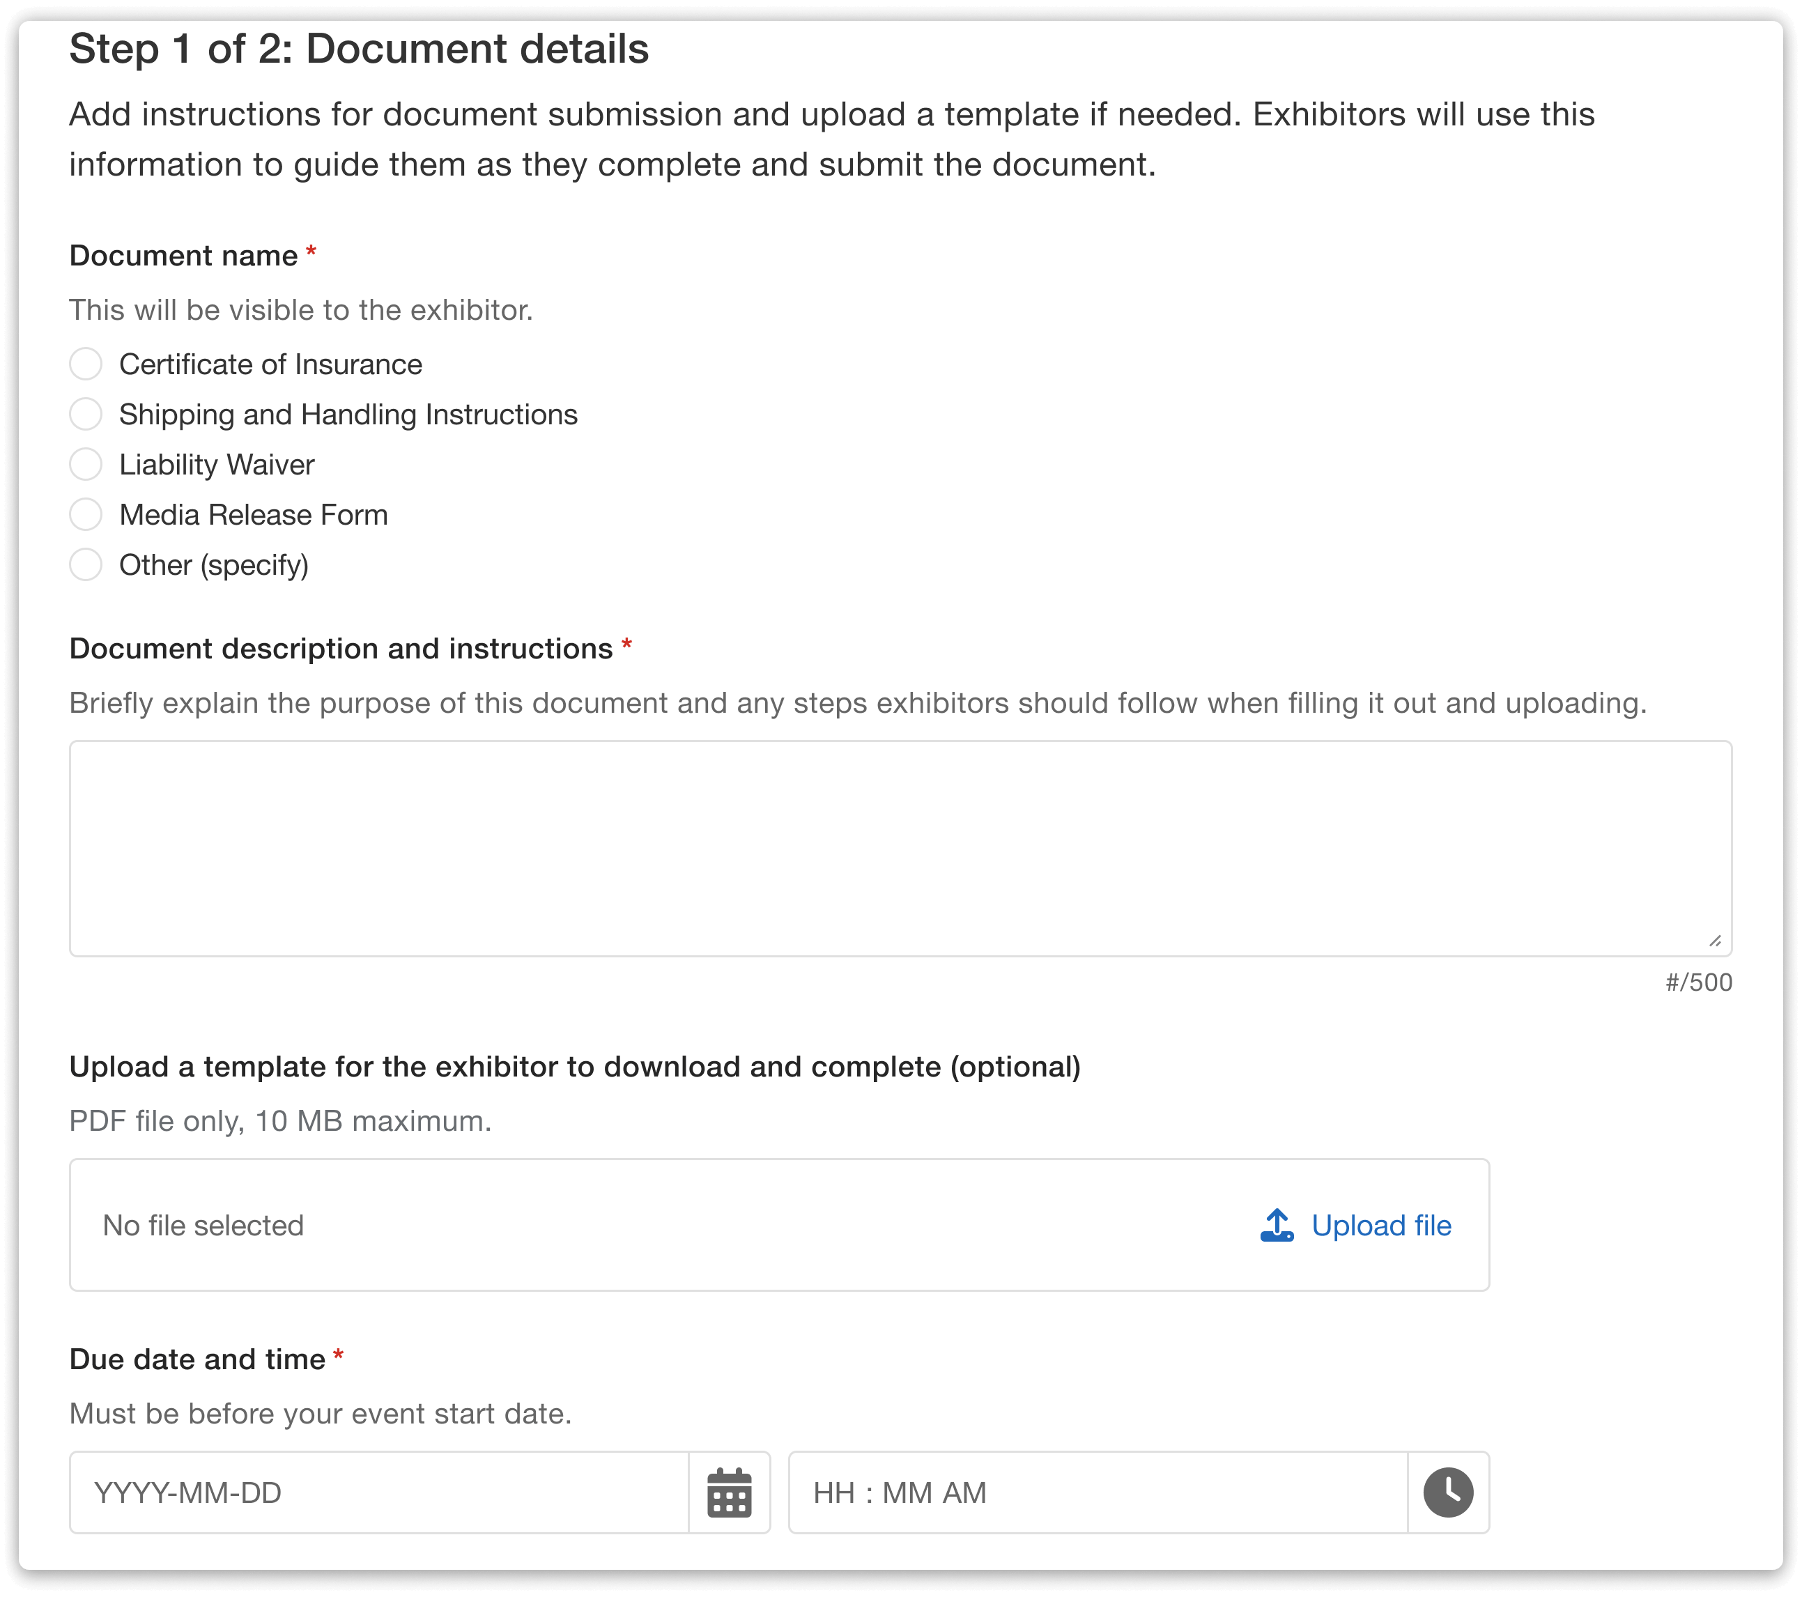The height and width of the screenshot is (1597, 1802).
Task: Select the Liability Waiver radio button
Action: pos(86,465)
